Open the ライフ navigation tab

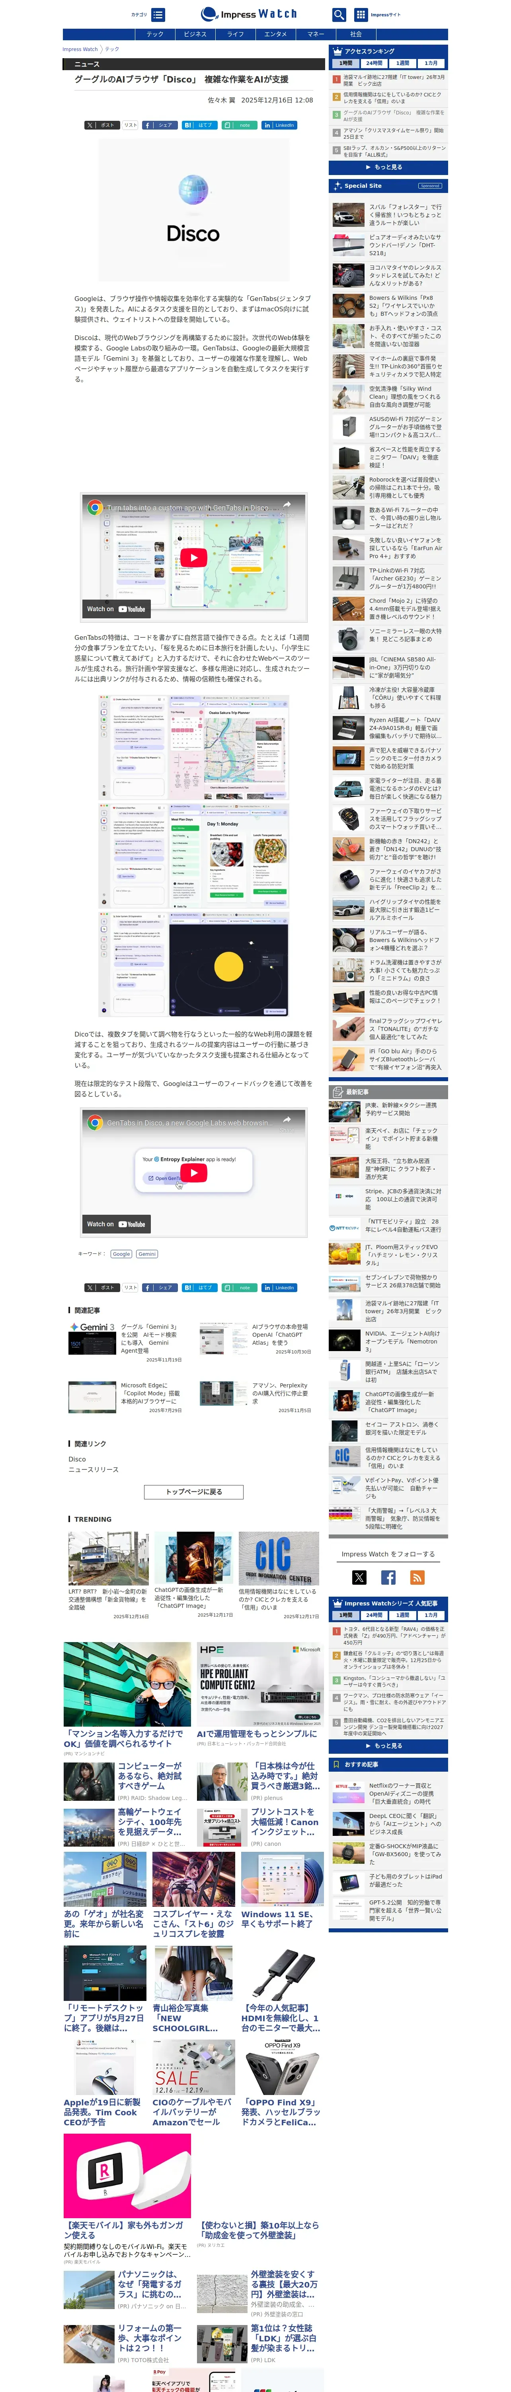tap(236, 34)
